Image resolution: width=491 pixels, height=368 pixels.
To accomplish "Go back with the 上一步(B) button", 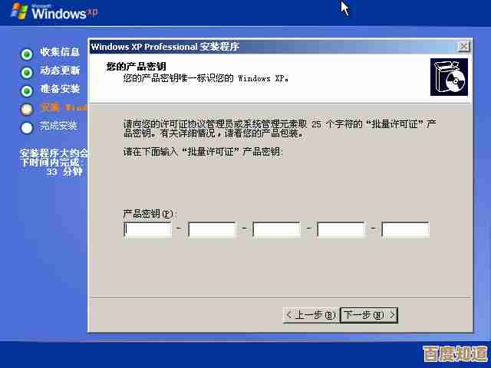I will coord(311,315).
